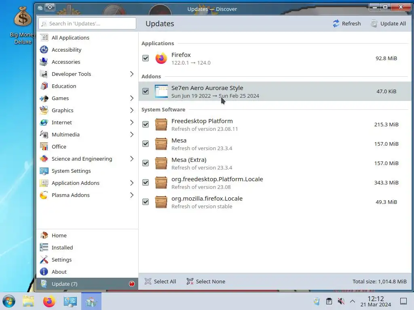Click the show desktop button
The image size is (414, 310).
pos(403,301)
